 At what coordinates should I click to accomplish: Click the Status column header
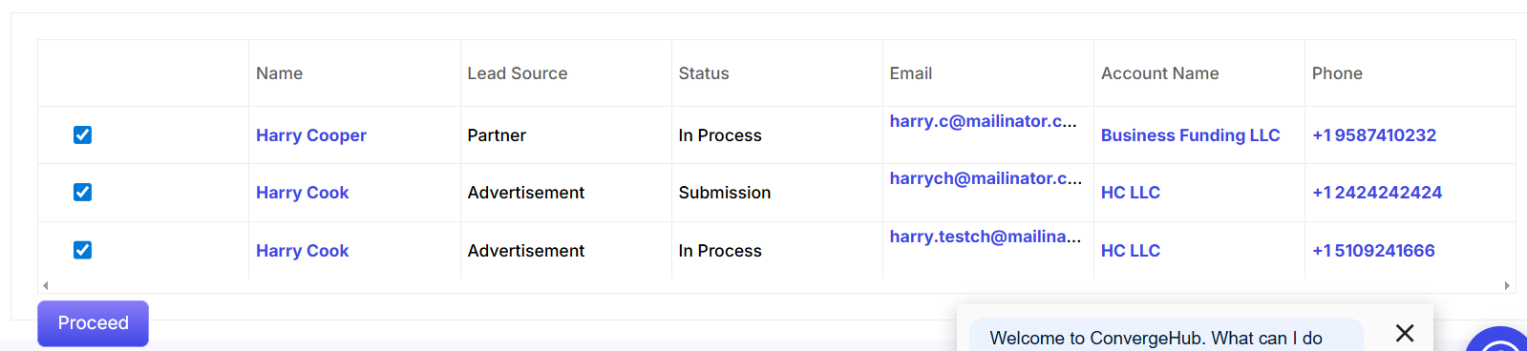[704, 73]
